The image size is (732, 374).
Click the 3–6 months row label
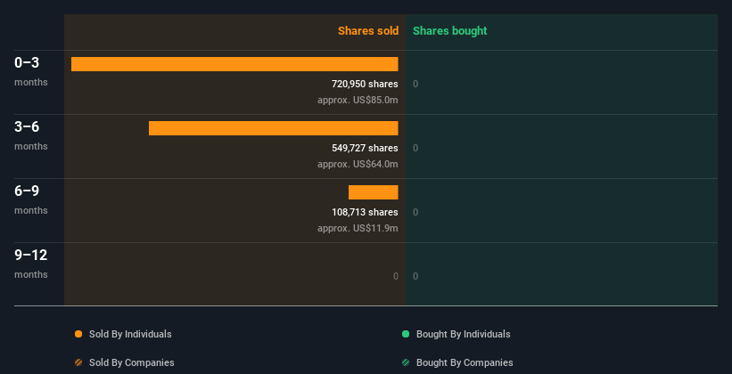click(x=31, y=135)
